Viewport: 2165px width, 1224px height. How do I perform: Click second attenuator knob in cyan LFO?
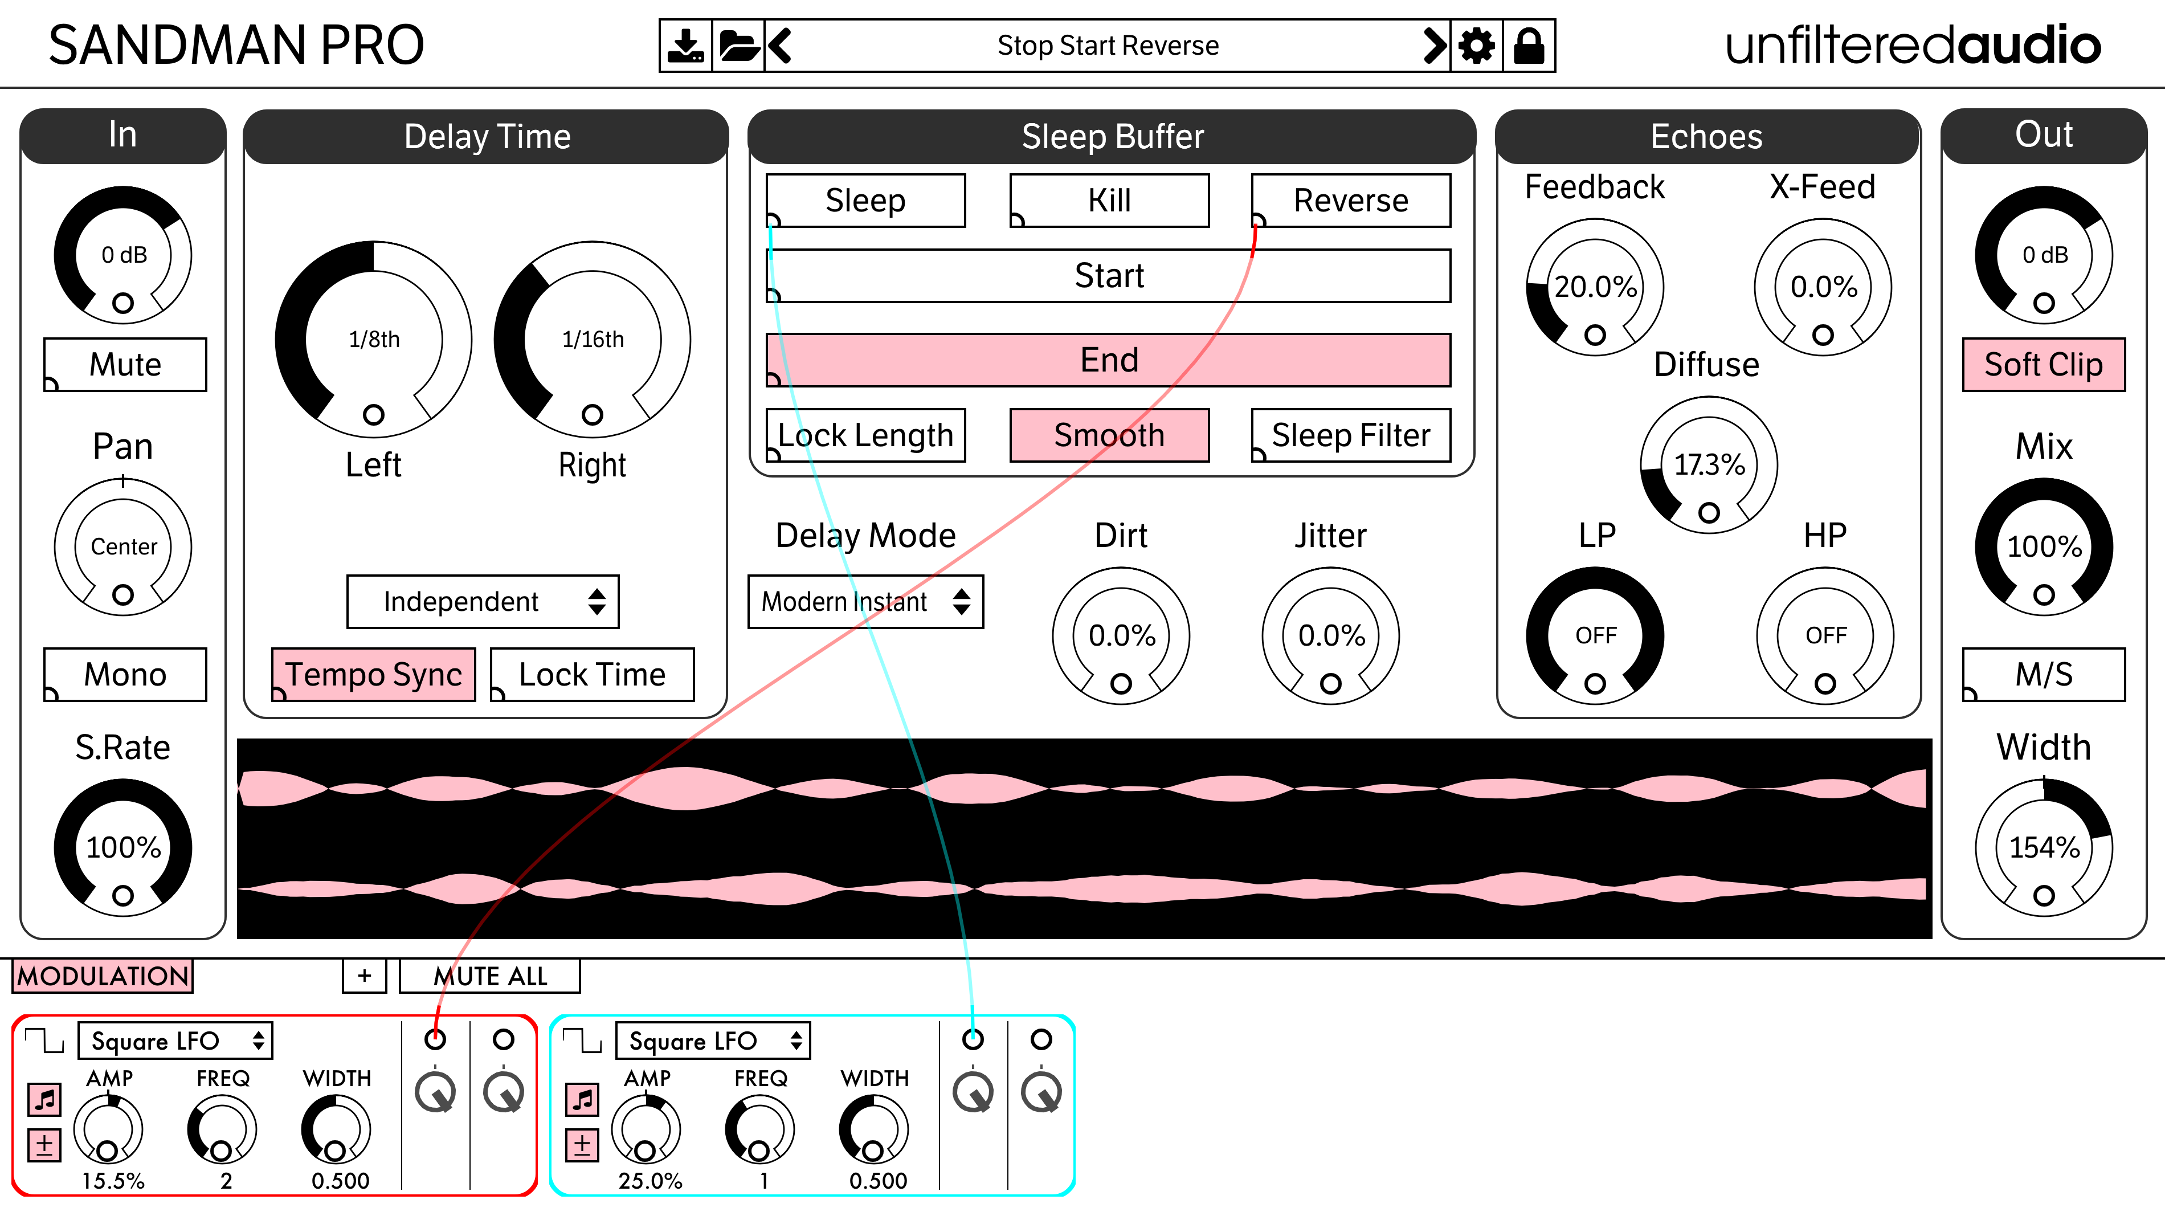click(x=1042, y=1092)
